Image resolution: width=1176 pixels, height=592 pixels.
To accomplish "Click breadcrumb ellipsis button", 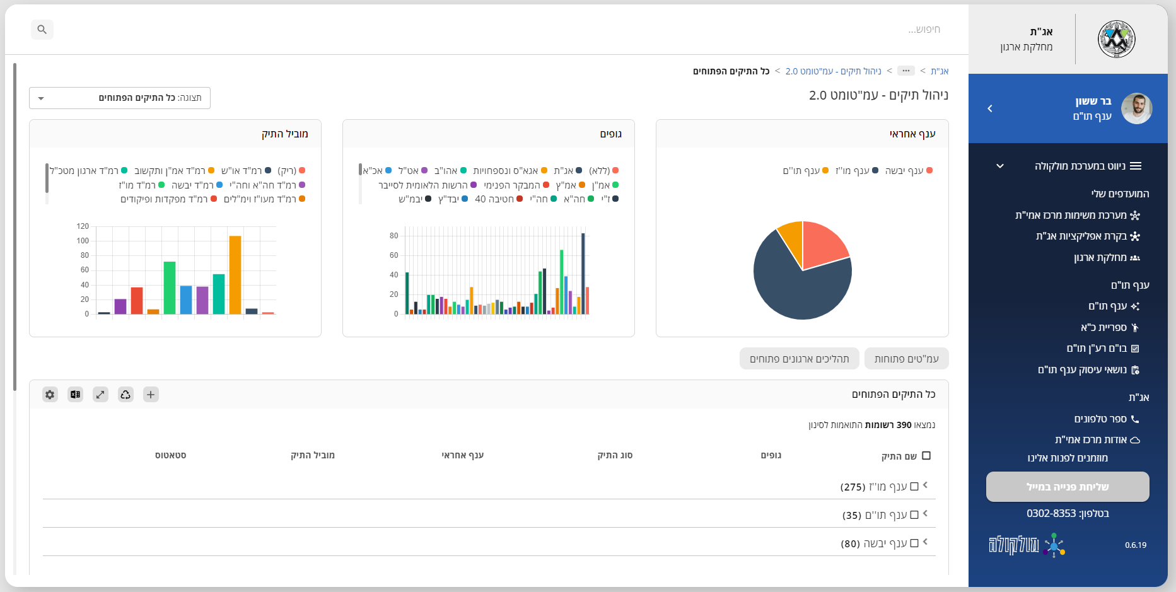I will (x=906, y=71).
